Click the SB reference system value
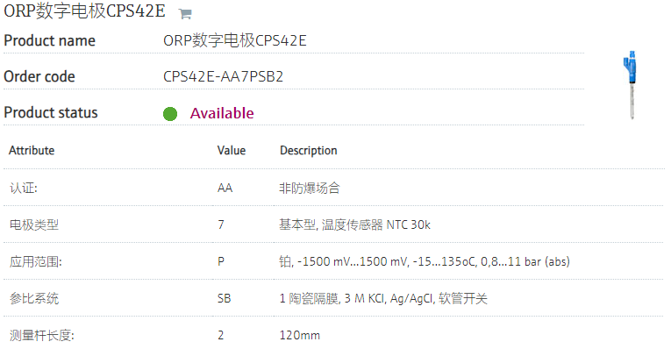 (225, 298)
